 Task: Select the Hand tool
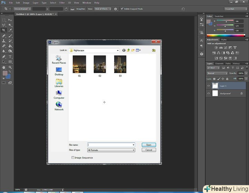coord(4,67)
